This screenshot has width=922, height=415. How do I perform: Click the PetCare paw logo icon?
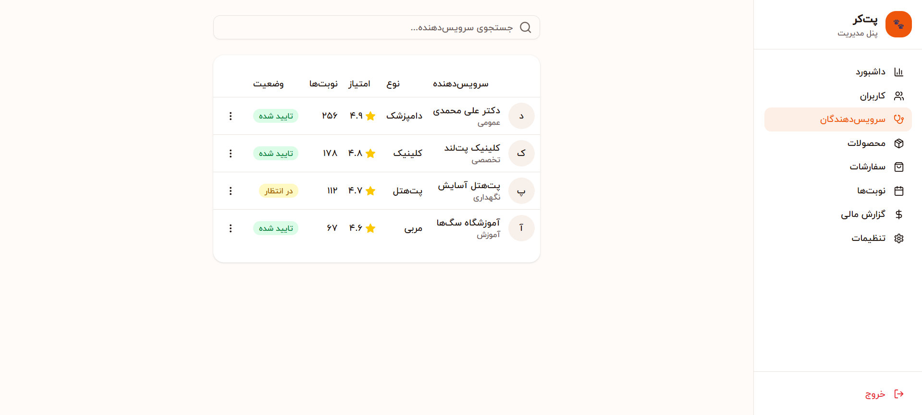click(x=898, y=24)
